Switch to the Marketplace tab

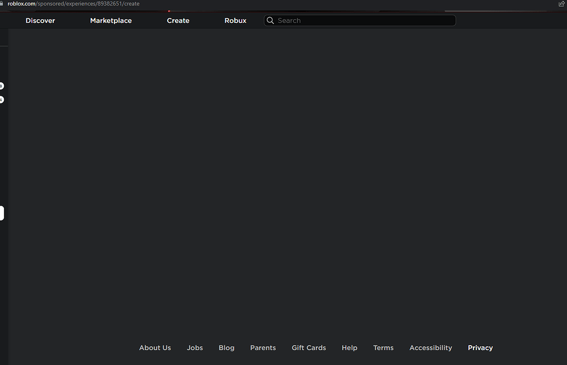(111, 20)
